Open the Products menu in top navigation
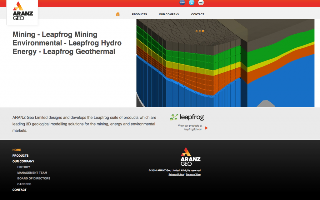The width and height of the screenshot is (320, 200). [139, 14]
